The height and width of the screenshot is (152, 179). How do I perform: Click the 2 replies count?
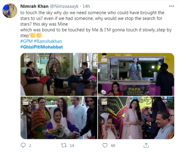pyautogui.click(x=30, y=146)
